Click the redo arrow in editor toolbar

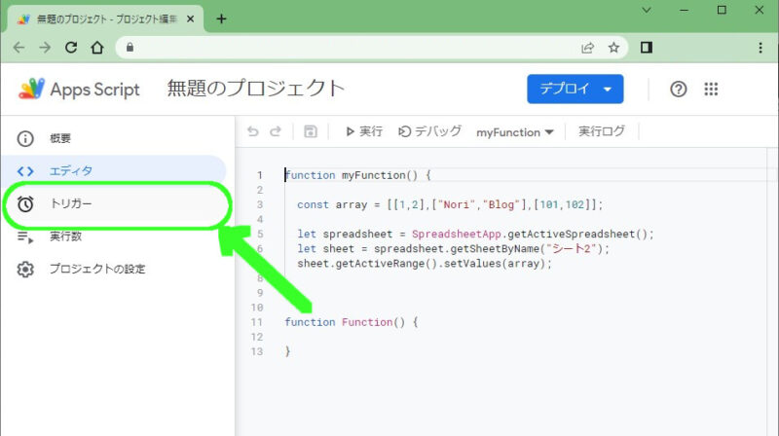[276, 131]
